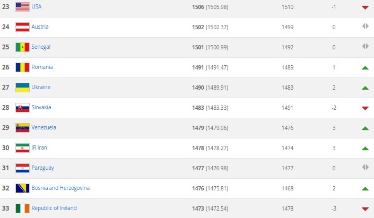
Task: Open the Slovakia team link
Action: pyautogui.click(x=42, y=108)
